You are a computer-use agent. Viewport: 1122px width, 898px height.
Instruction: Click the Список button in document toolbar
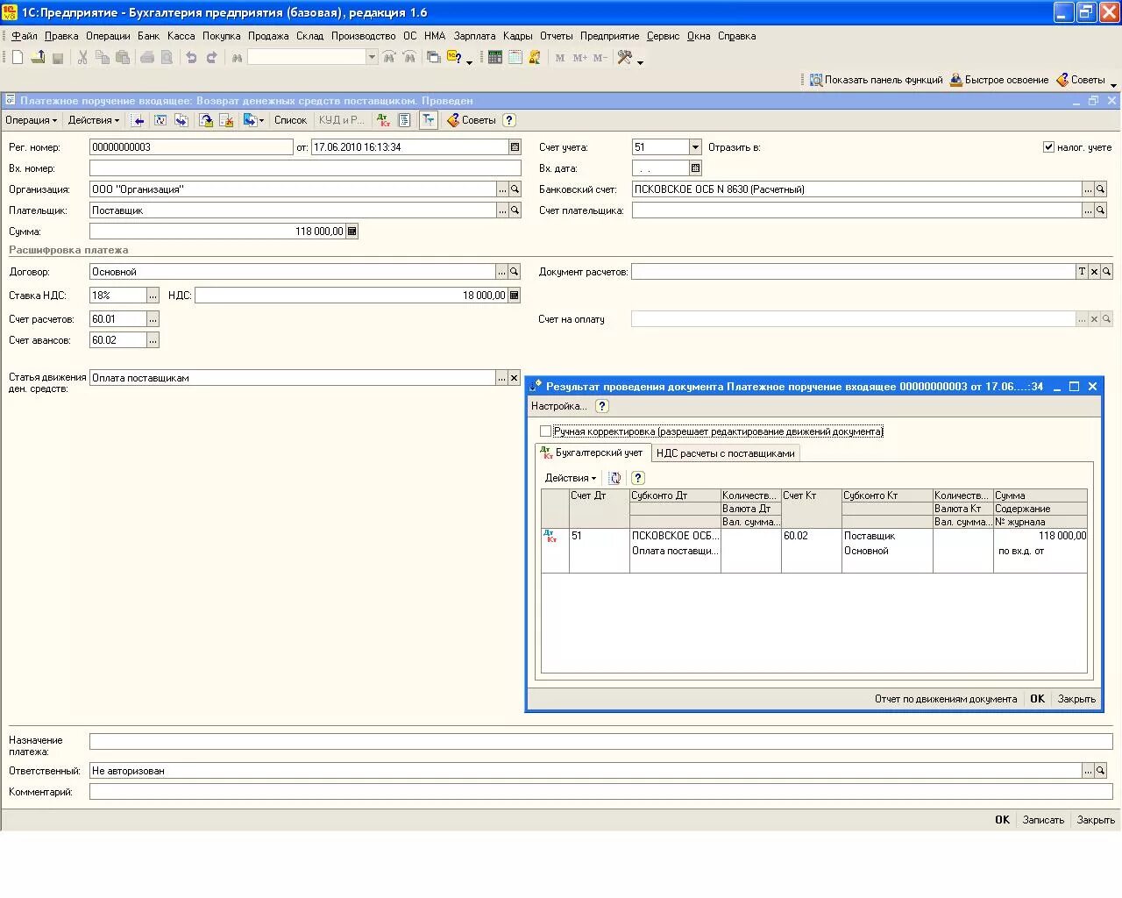click(x=290, y=120)
